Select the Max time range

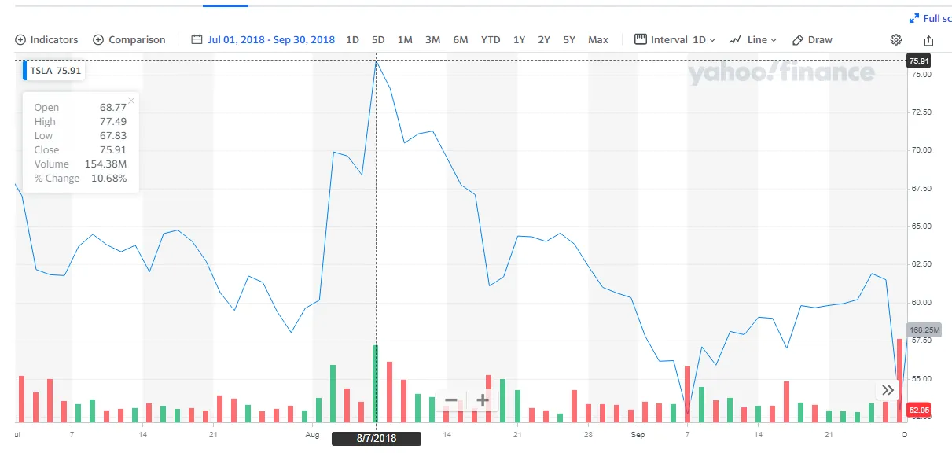tap(598, 40)
